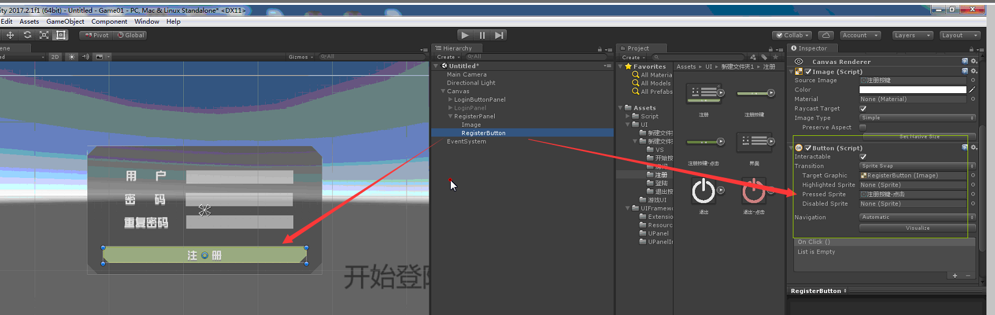Click the Visualize button
This screenshot has width=995, height=315.
pyautogui.click(x=917, y=228)
